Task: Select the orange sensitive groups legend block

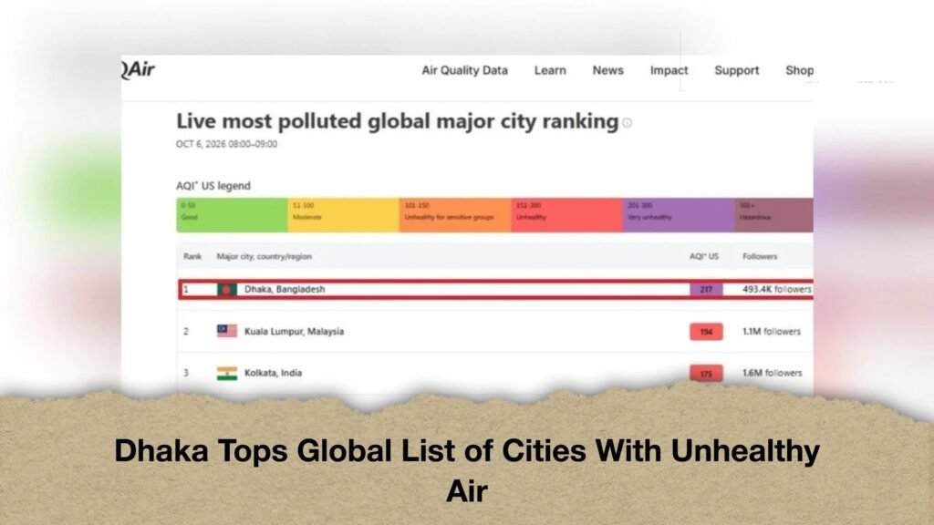Action: (x=455, y=215)
